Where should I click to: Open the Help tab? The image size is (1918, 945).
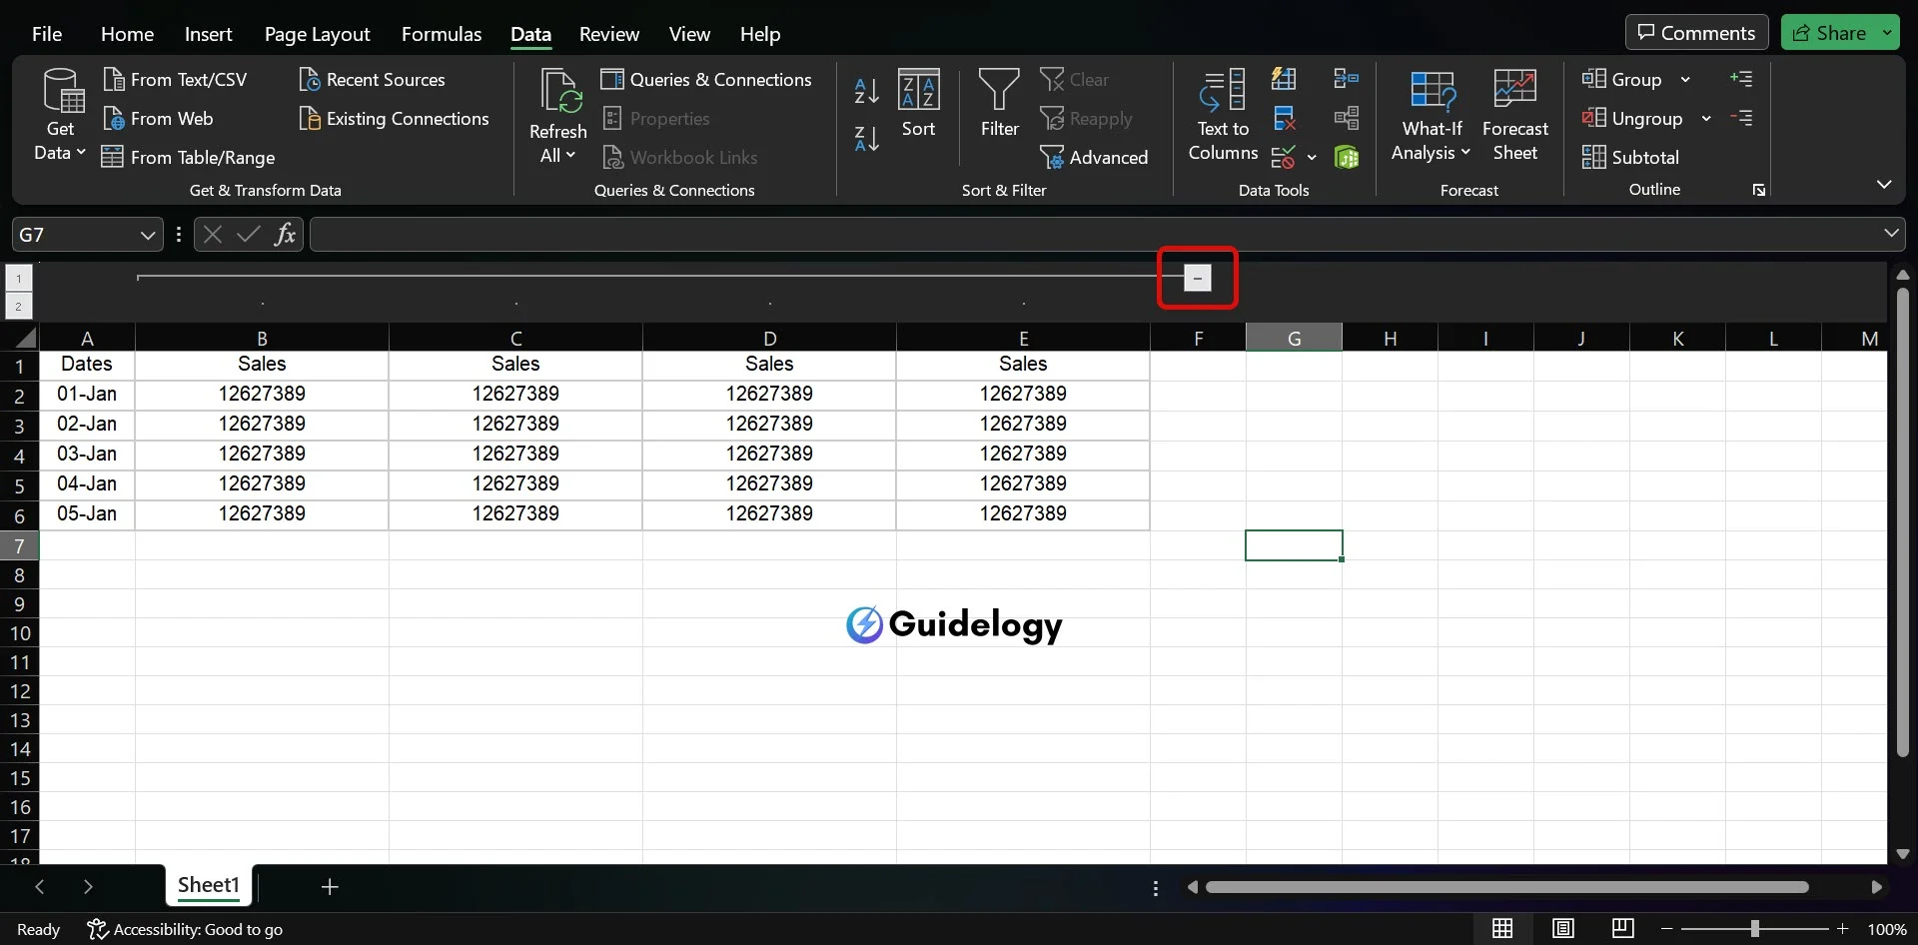(x=759, y=34)
